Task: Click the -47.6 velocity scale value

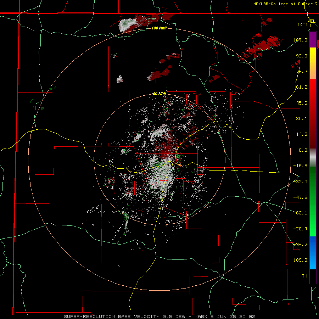Action: 300,197
